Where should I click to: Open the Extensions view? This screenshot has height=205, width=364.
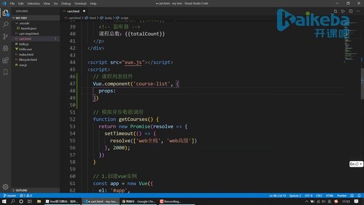click(6, 60)
